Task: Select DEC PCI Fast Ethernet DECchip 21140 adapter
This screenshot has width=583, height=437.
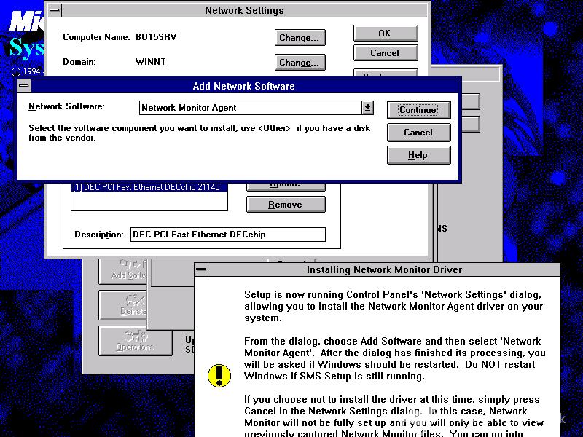Action: 149,187
